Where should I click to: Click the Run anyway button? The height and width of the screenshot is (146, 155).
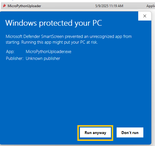click(95, 133)
